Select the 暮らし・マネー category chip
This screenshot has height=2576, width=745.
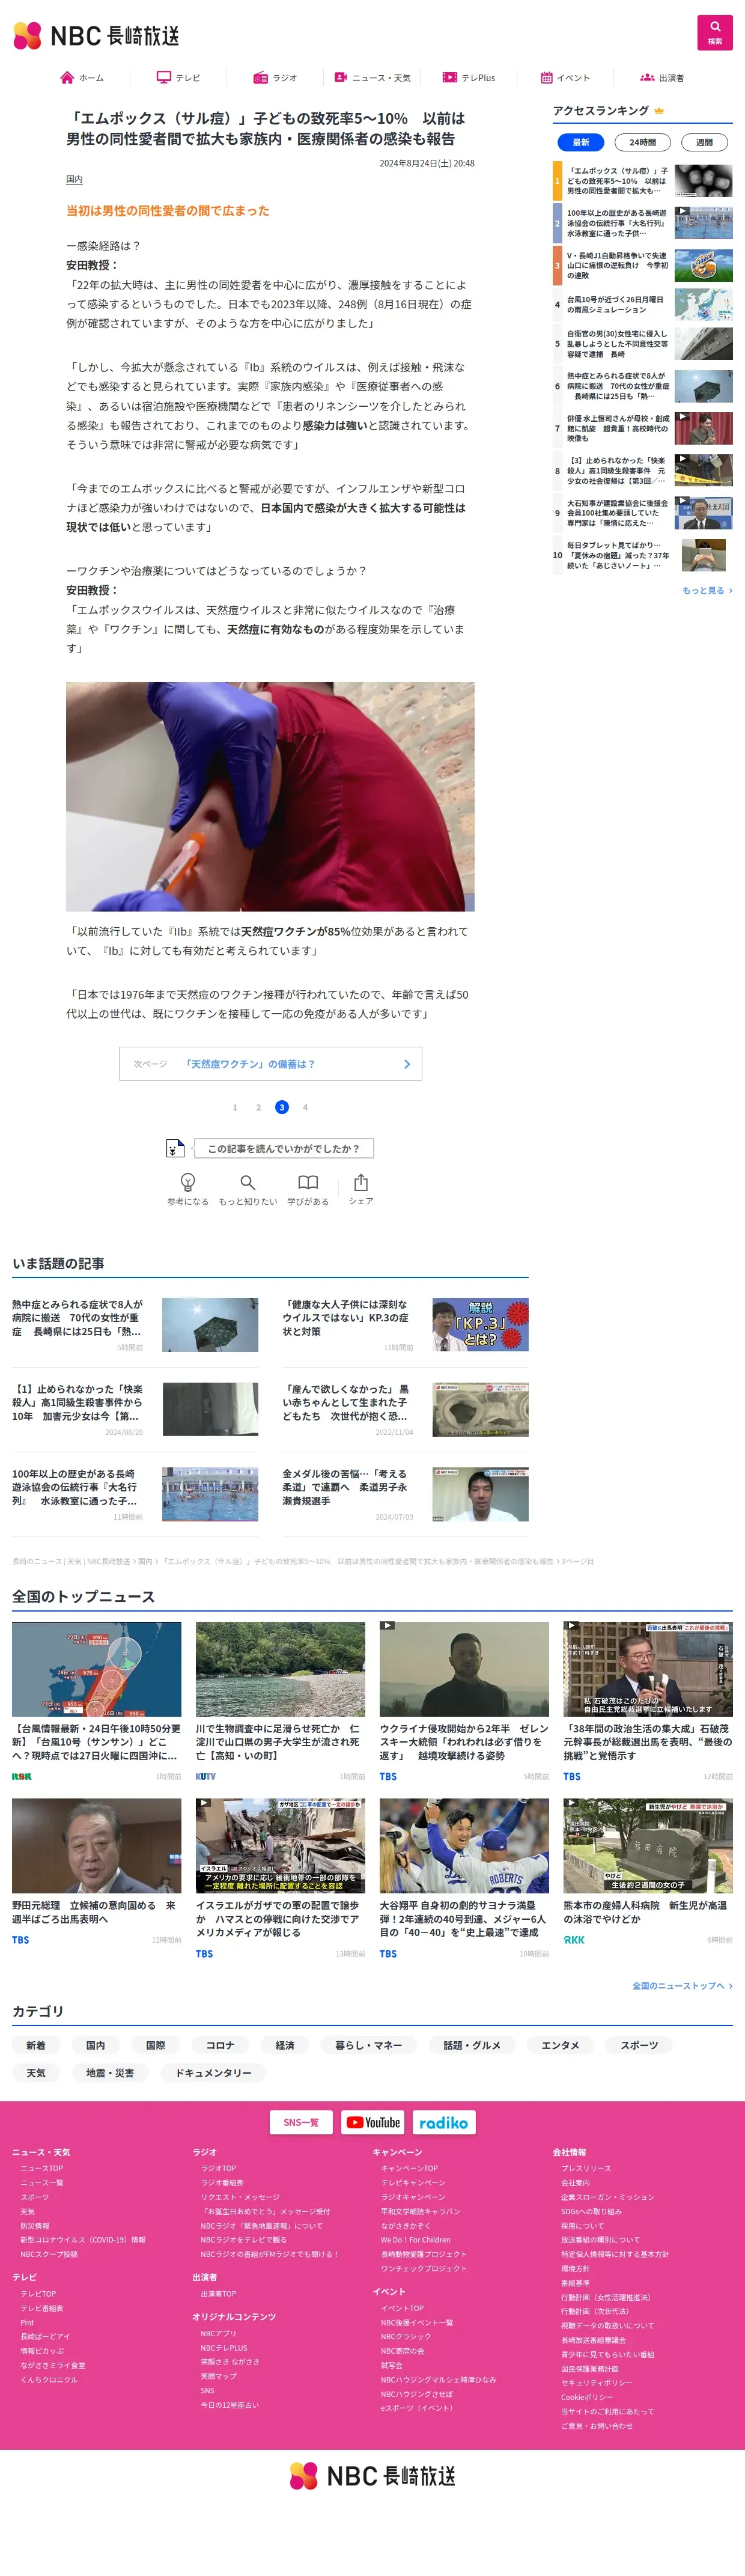point(368,2045)
